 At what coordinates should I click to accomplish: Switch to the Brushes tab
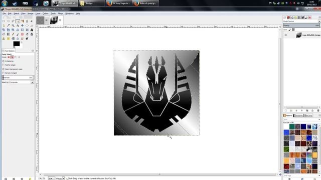308,115
